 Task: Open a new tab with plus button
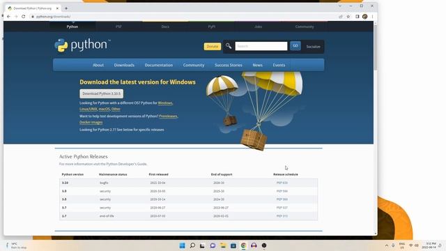[x=66, y=8]
